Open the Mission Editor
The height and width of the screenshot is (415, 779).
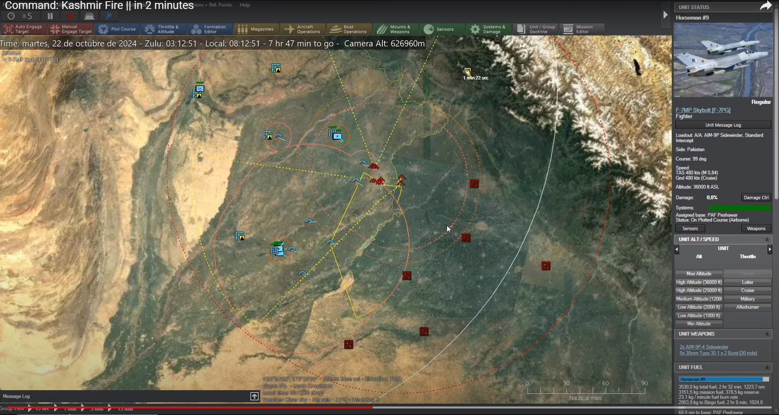coord(581,29)
